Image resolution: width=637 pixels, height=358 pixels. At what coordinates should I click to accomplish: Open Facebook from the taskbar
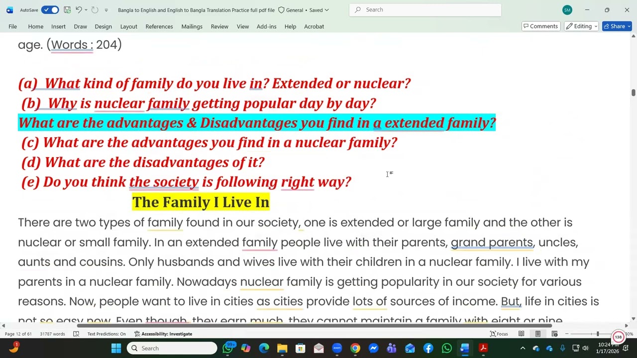[x=428, y=348]
